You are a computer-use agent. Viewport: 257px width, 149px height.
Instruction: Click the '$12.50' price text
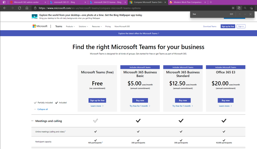tap(177, 83)
